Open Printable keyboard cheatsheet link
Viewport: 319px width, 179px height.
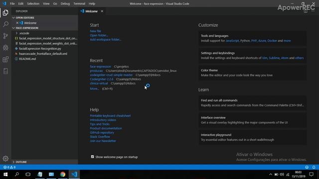pos(110,116)
